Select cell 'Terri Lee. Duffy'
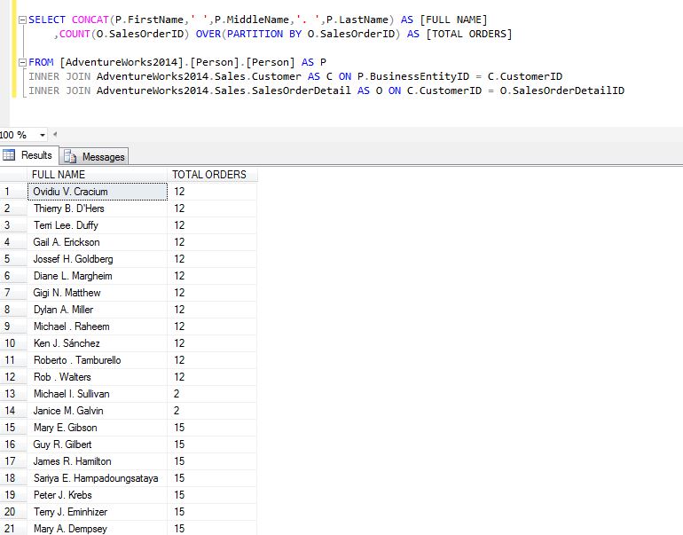683x535 pixels. [x=98, y=225]
